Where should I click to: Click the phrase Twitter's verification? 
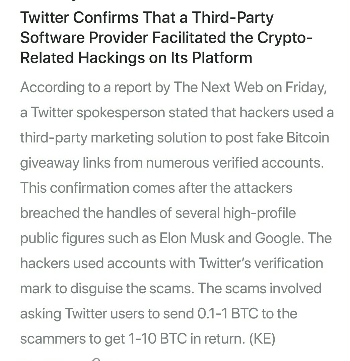pos(261,263)
